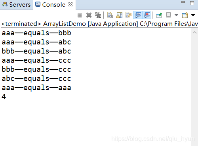
Task: Expand the Open Console dropdown arrow
Action: 193,15
